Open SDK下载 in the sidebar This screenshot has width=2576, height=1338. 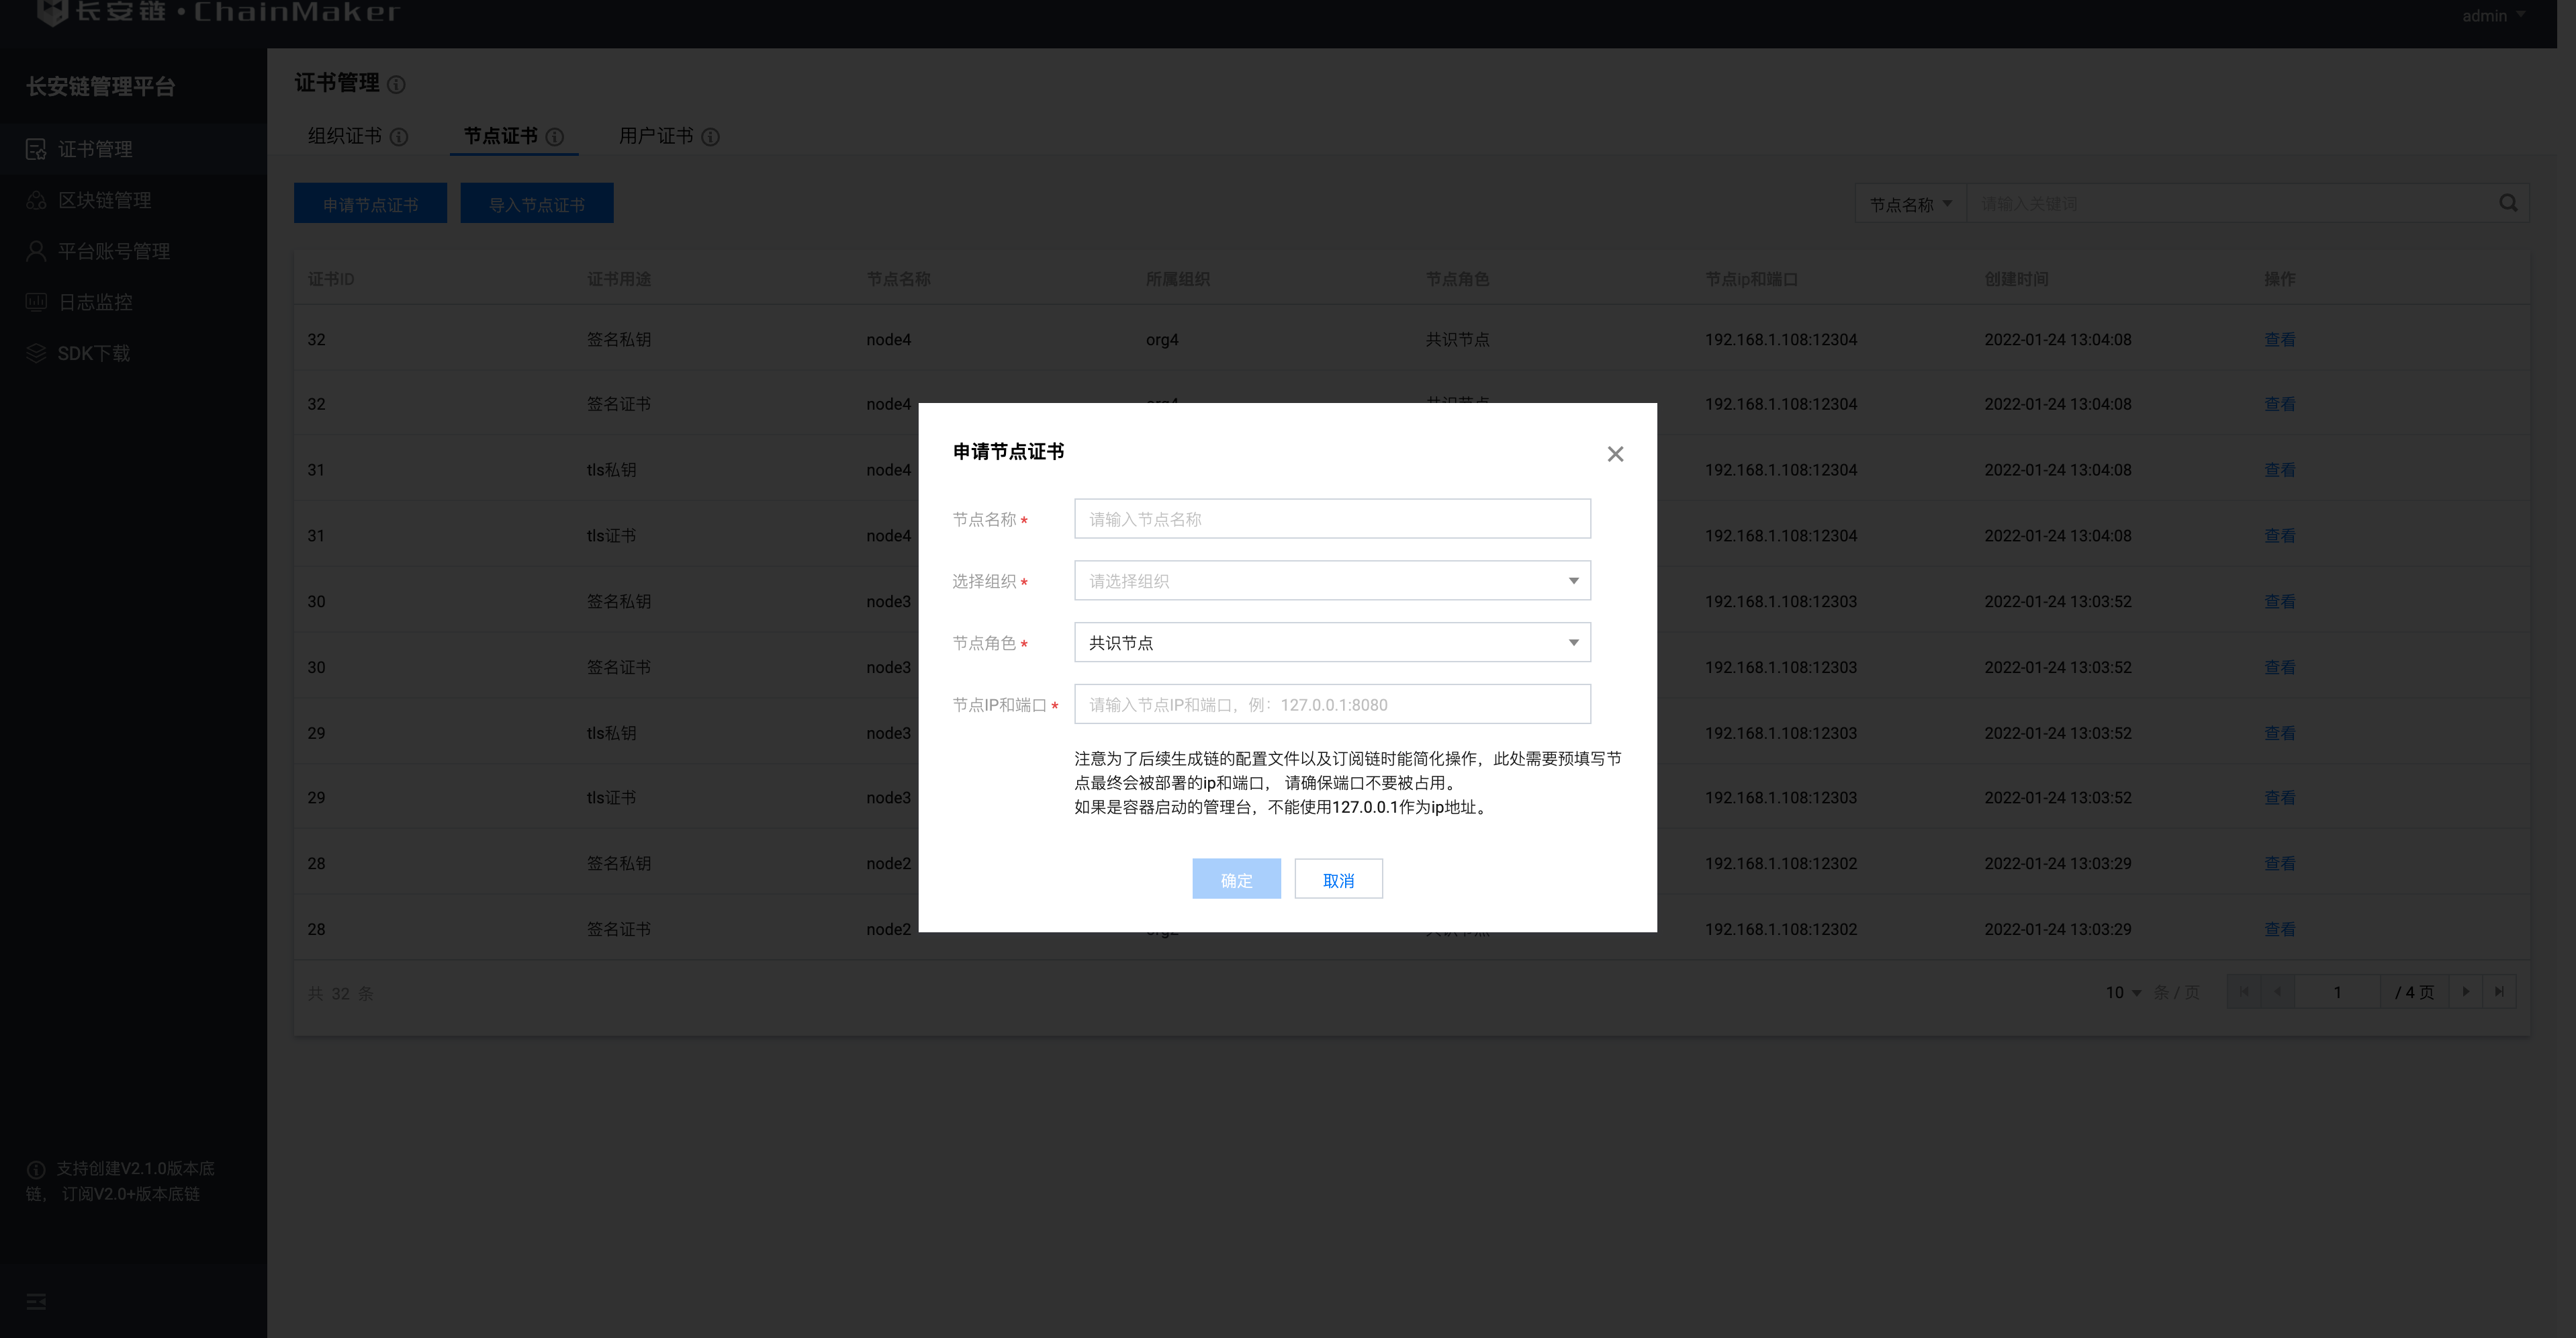[133, 353]
